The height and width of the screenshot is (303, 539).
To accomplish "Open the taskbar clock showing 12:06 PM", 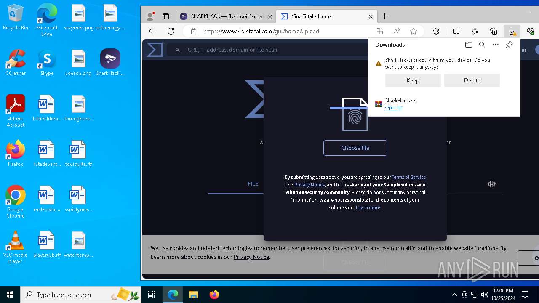I will [503, 295].
